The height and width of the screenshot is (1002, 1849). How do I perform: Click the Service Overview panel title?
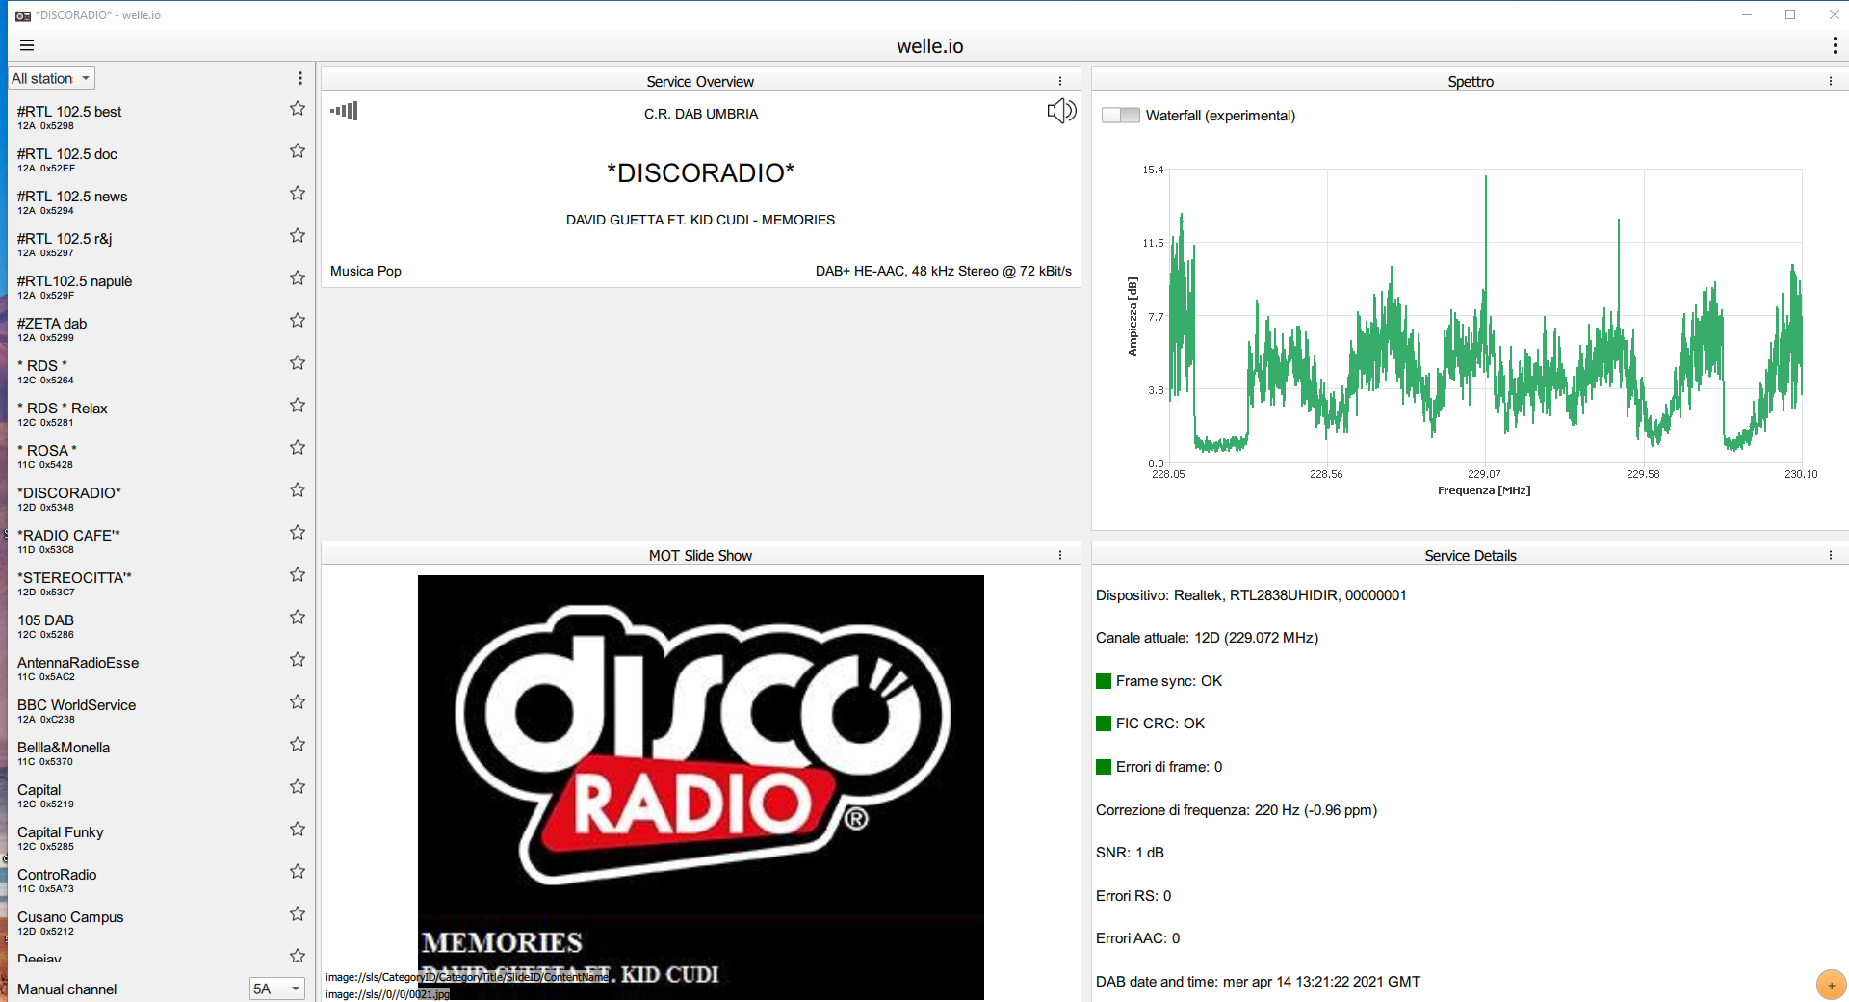[700, 81]
